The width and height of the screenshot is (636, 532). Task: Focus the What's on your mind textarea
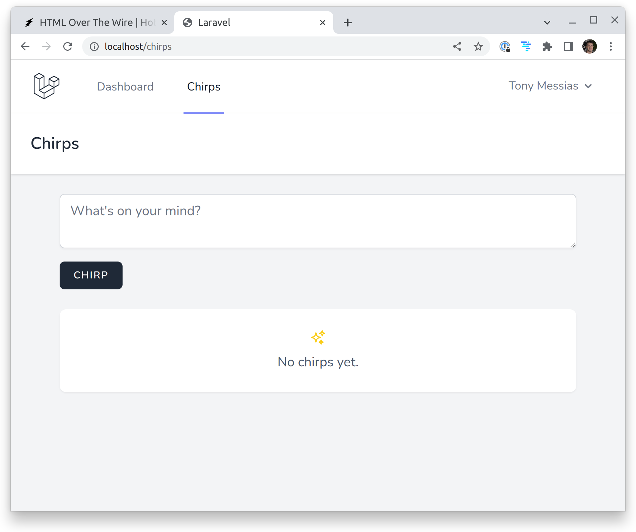(318, 221)
